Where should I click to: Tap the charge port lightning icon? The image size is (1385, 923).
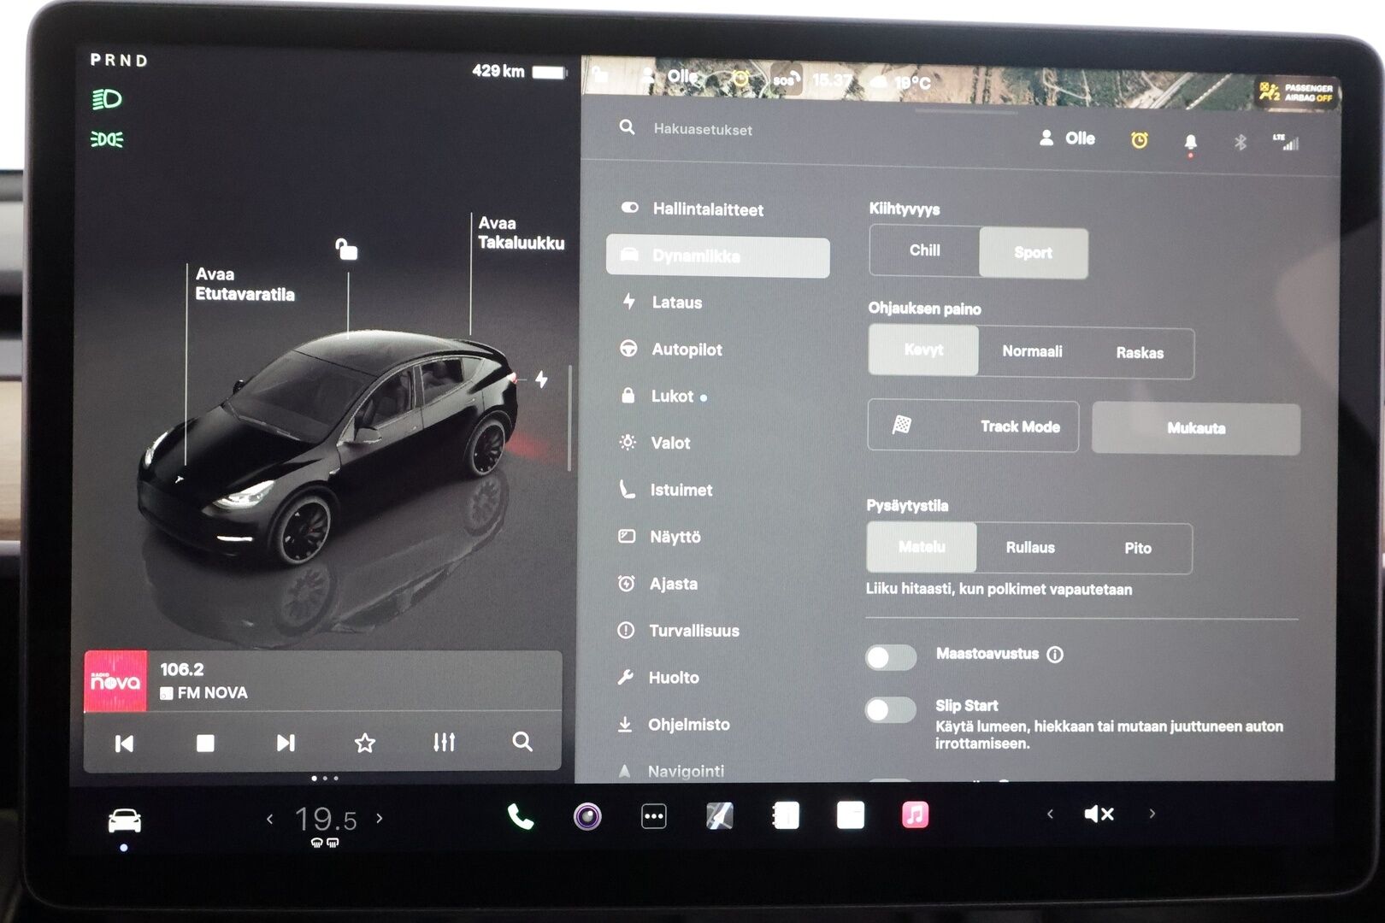(x=541, y=379)
